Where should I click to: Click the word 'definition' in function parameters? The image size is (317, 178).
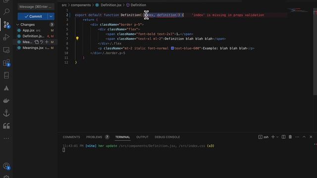(166, 15)
